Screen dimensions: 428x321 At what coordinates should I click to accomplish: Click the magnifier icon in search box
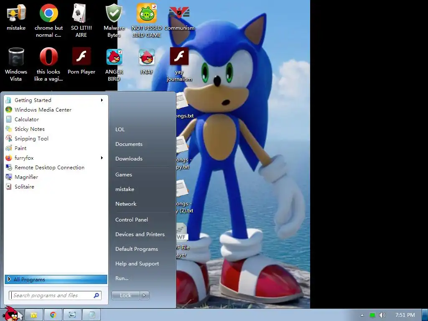pyautogui.click(x=96, y=296)
